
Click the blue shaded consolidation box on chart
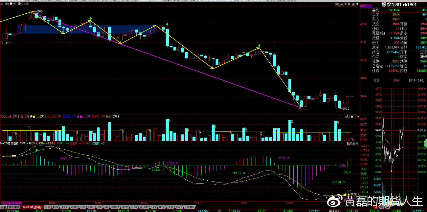click(x=87, y=29)
